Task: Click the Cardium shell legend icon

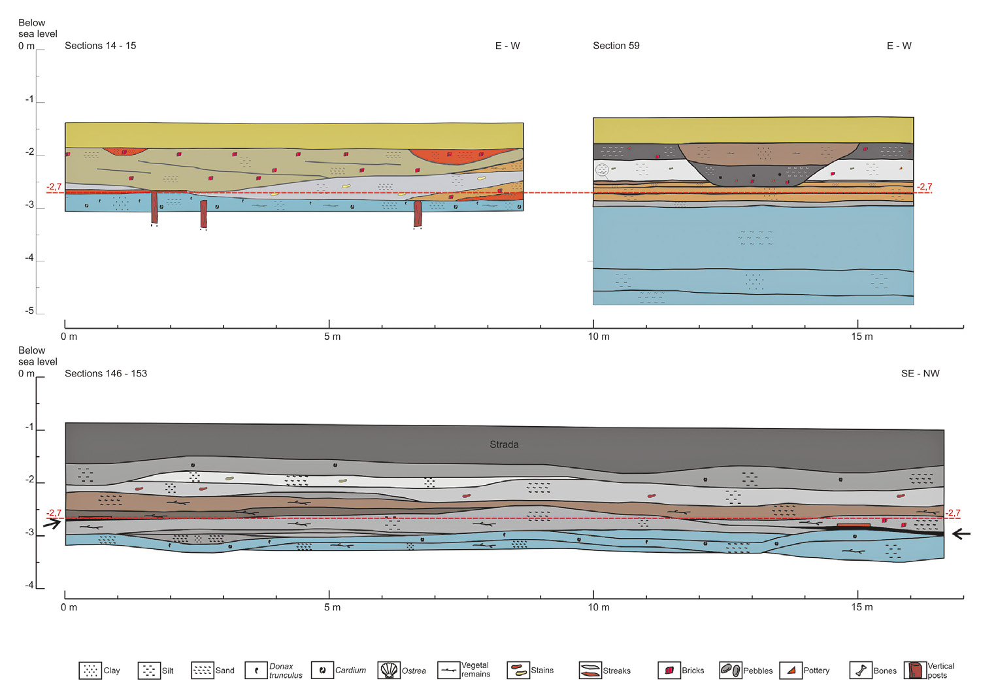Action: point(322,670)
